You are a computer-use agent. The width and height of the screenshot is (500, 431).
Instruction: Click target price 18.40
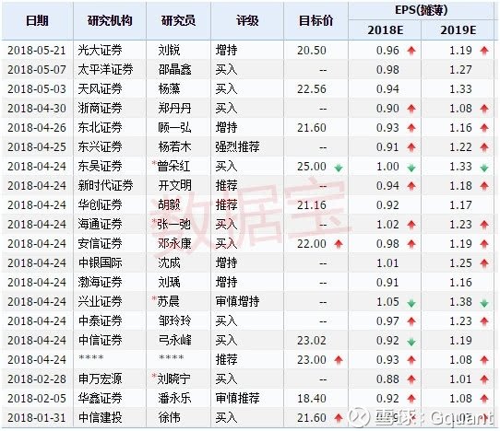(x=312, y=399)
